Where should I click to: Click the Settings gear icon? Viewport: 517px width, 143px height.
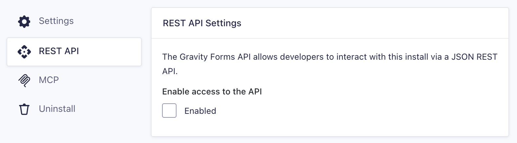click(24, 22)
